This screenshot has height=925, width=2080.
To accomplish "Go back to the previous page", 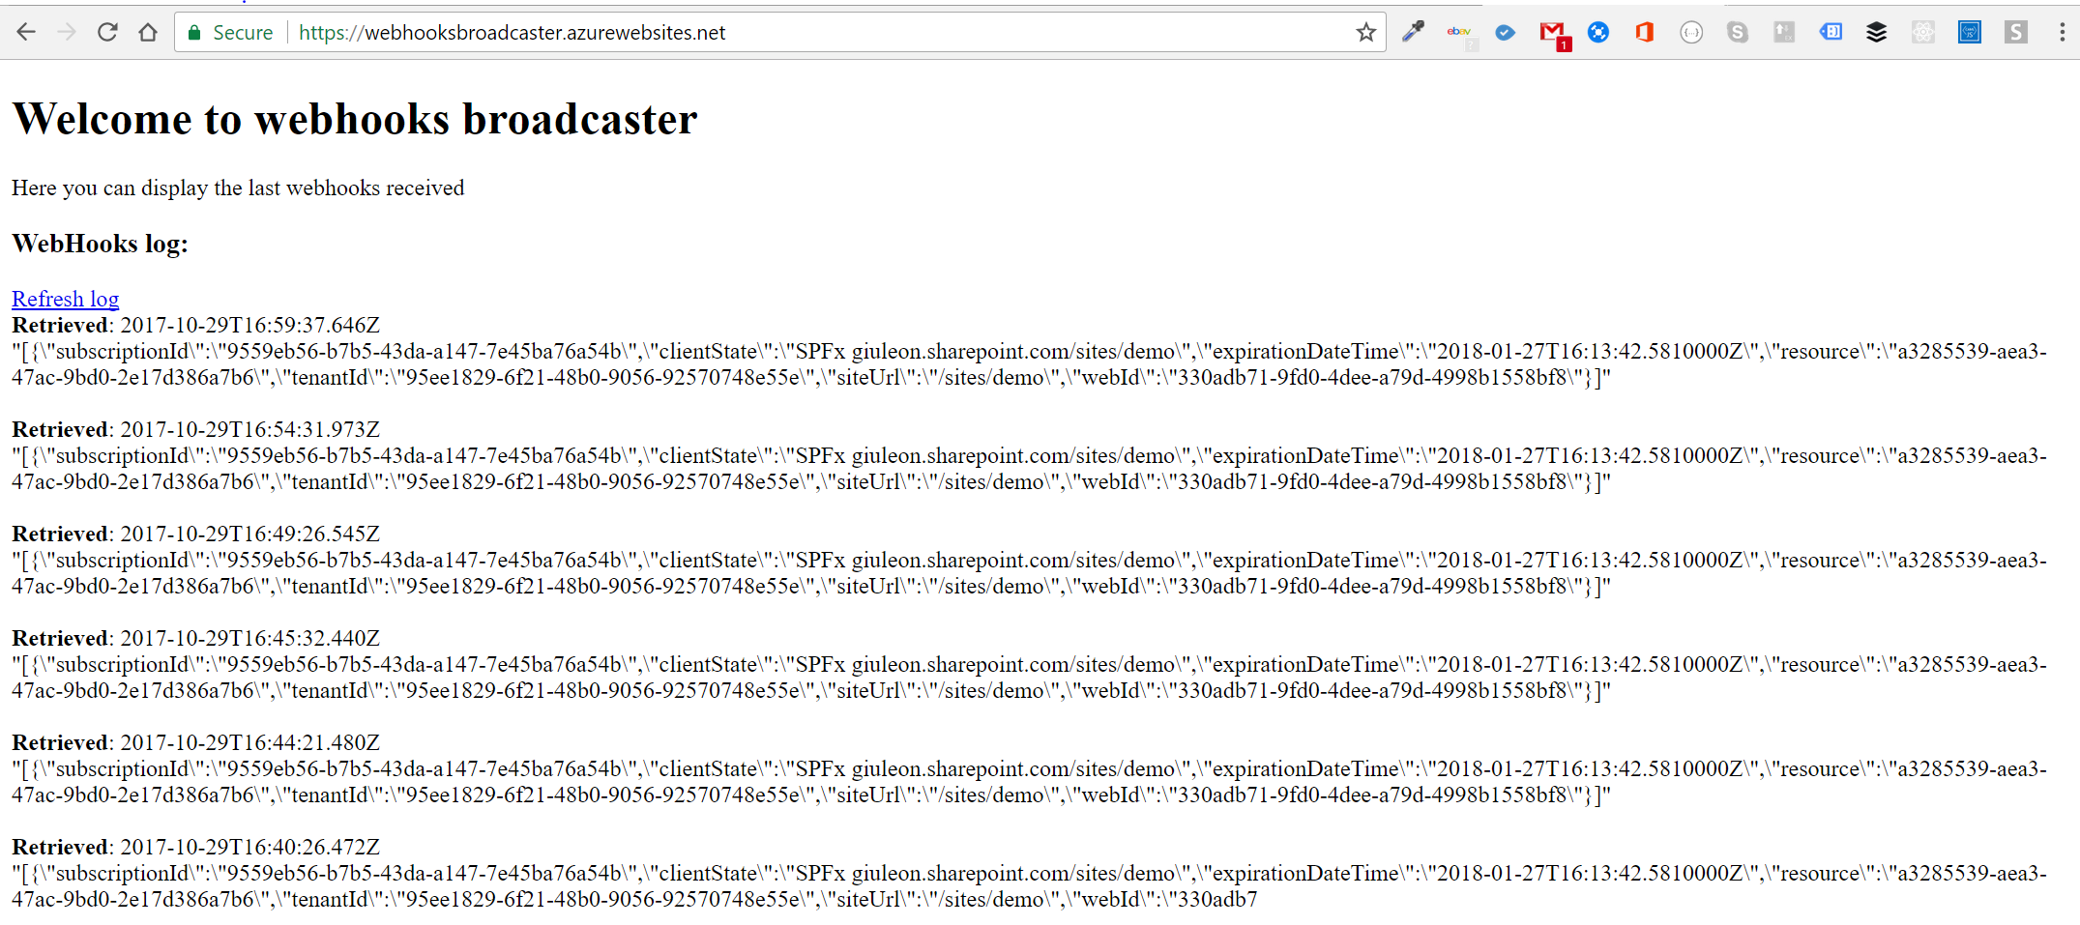I will (x=26, y=32).
